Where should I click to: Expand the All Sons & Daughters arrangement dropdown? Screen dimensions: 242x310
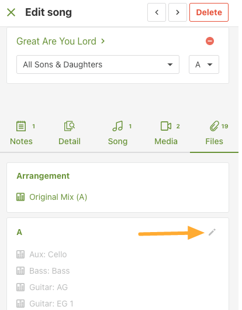[98, 64]
